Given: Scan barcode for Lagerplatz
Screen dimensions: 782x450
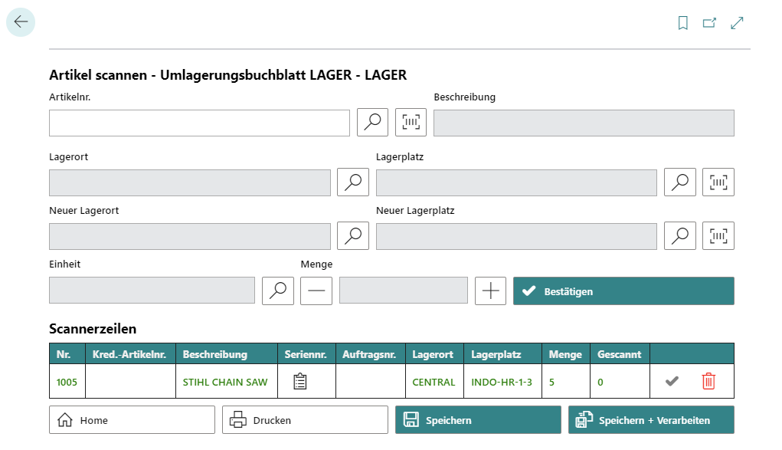Looking at the screenshot, I should point(718,182).
